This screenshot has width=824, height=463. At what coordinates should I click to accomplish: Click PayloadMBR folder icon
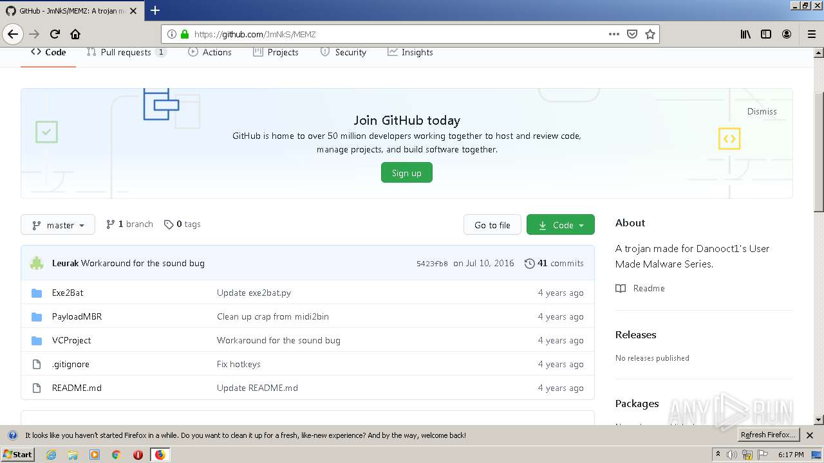coord(37,316)
